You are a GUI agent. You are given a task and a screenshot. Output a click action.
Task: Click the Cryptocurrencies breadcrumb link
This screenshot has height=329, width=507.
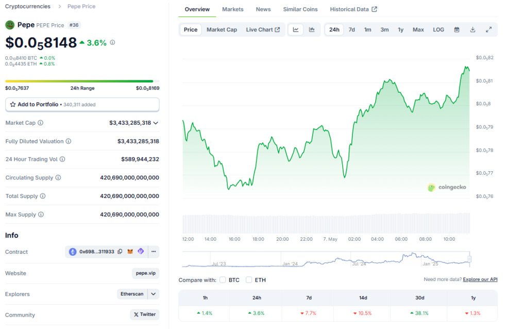[28, 7]
